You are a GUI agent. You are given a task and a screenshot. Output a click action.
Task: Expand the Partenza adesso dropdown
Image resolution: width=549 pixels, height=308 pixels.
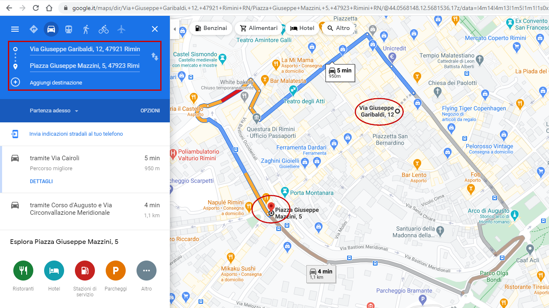click(54, 111)
